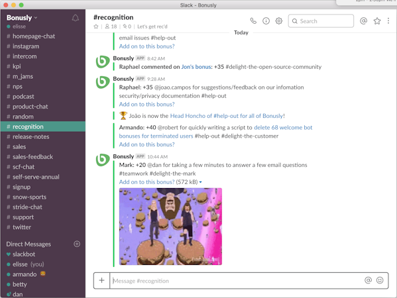Image resolution: width=397 pixels, height=298 pixels.
Task: Click Add on to this bonus under Mark's message
Action: click(x=147, y=182)
